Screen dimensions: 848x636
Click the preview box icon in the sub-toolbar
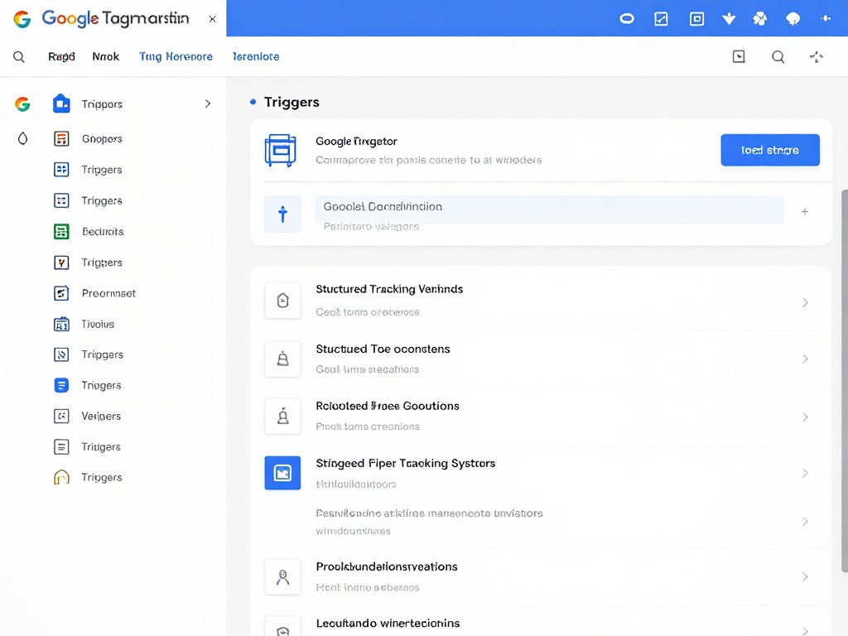click(x=739, y=56)
